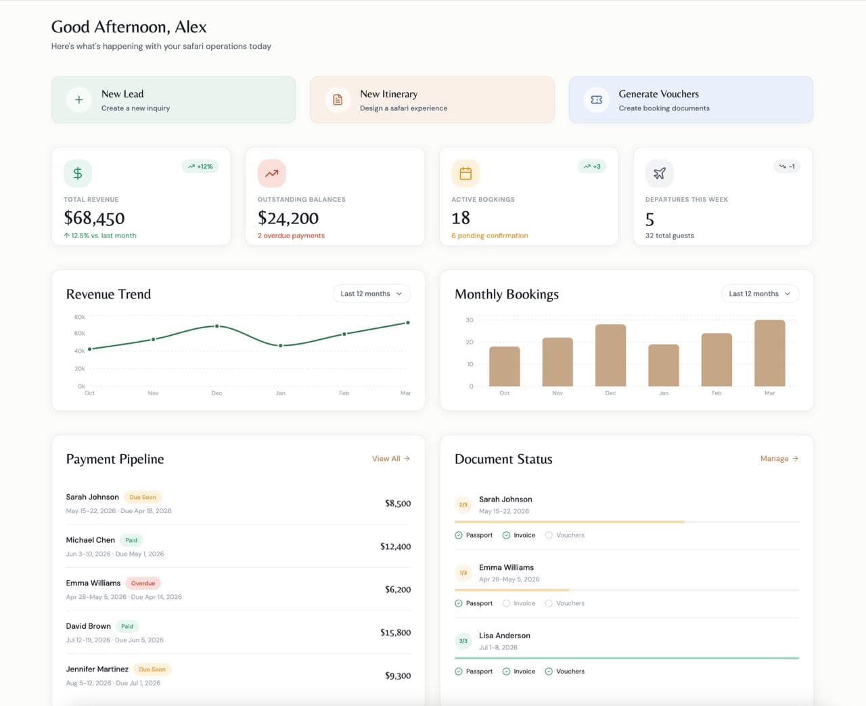Open Monthly Bookings Last 12 months dropdown
Viewport: 866px width, 706px height.
click(760, 294)
